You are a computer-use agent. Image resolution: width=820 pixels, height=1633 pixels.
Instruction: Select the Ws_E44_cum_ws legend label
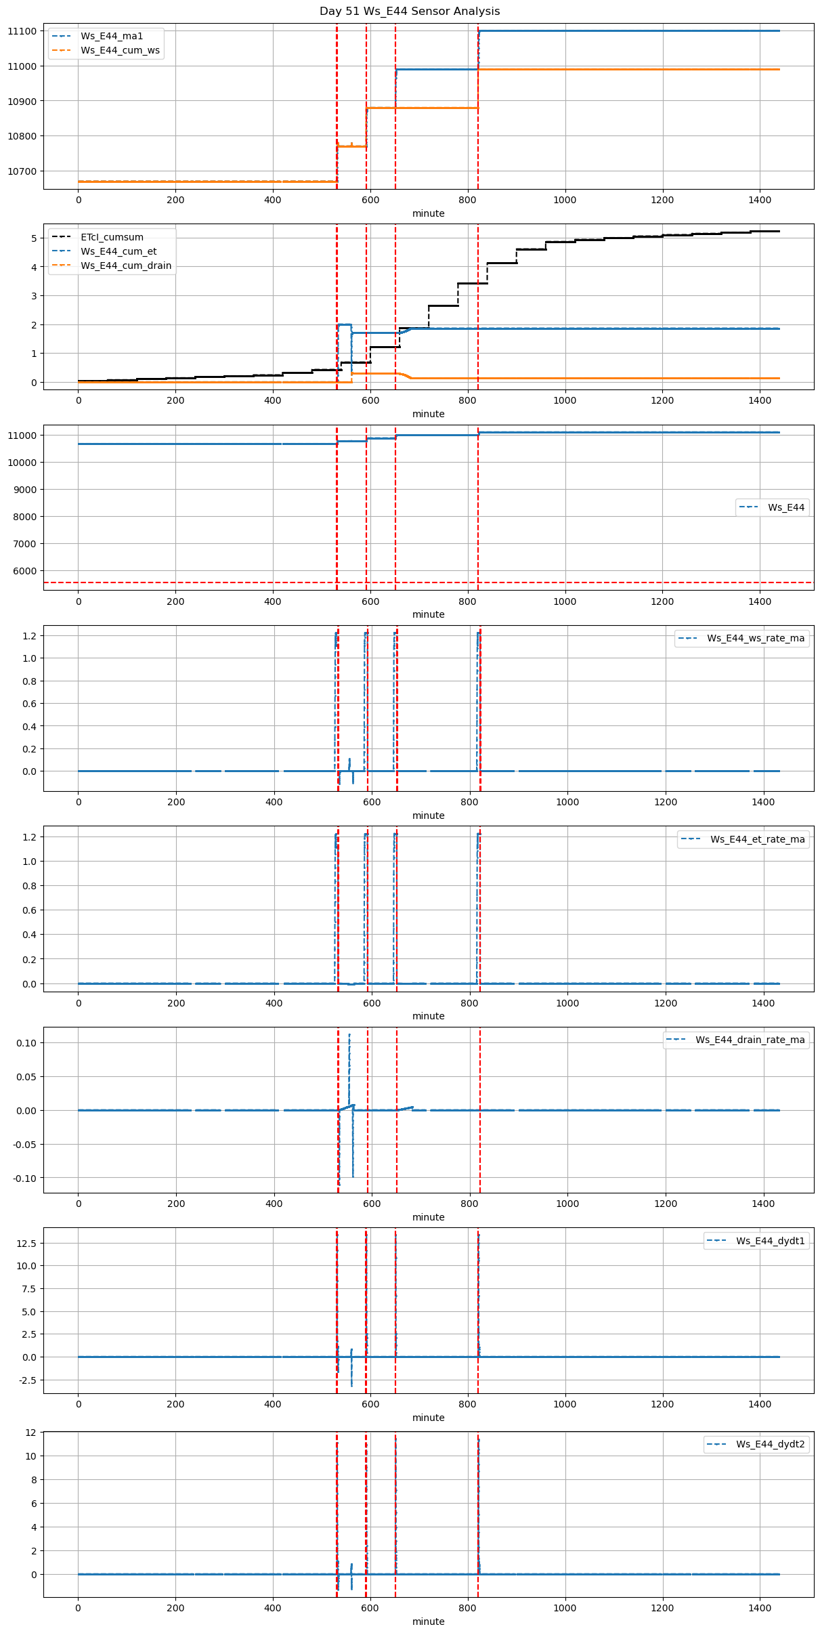click(120, 50)
